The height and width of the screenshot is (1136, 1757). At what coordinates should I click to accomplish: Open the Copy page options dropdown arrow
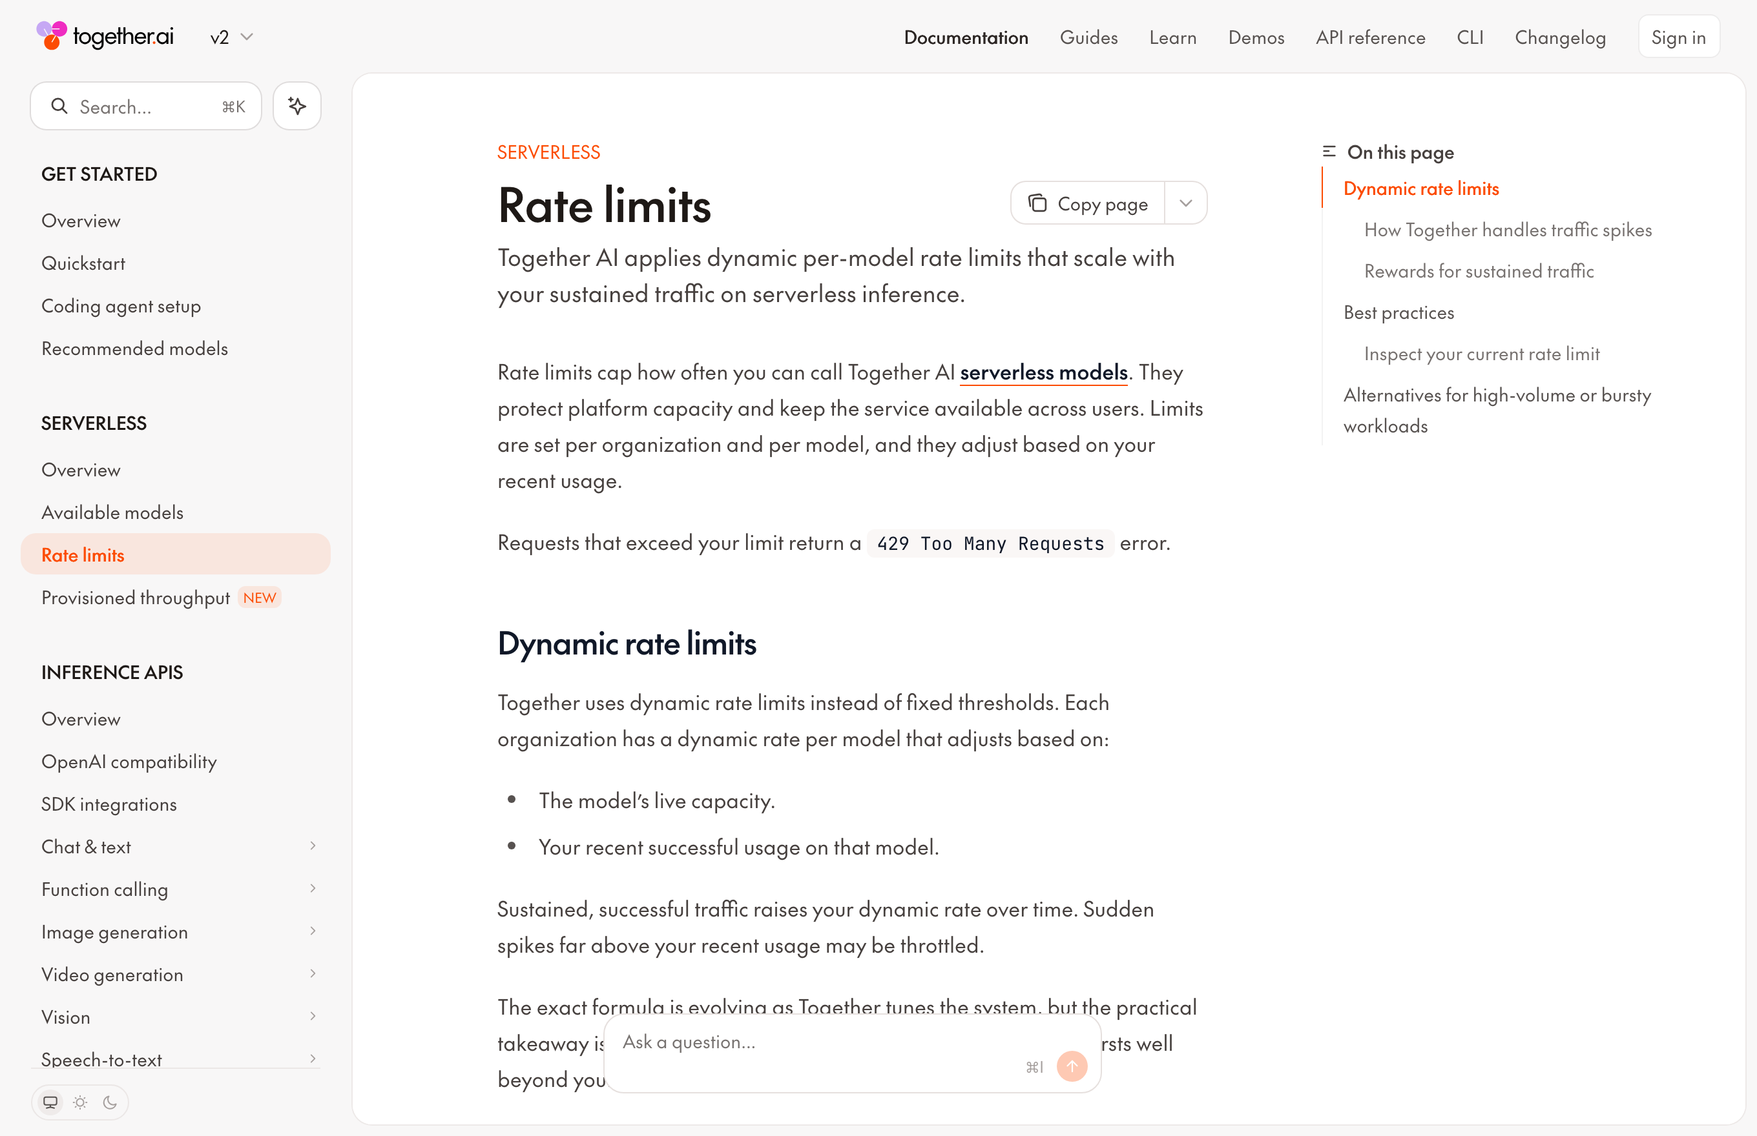click(x=1185, y=203)
